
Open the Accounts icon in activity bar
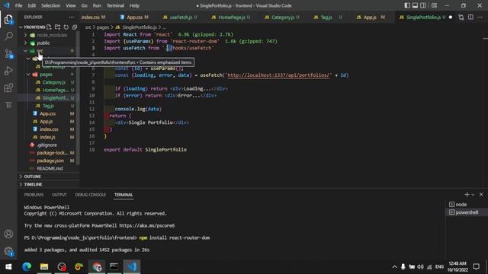pos(8,234)
